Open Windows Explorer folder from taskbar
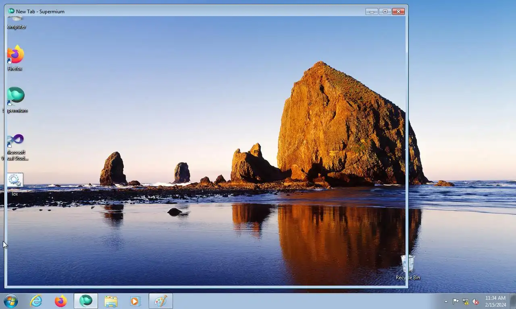 111,301
